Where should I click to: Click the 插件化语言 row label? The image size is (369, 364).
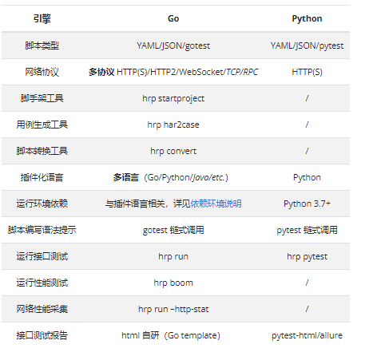point(42,177)
